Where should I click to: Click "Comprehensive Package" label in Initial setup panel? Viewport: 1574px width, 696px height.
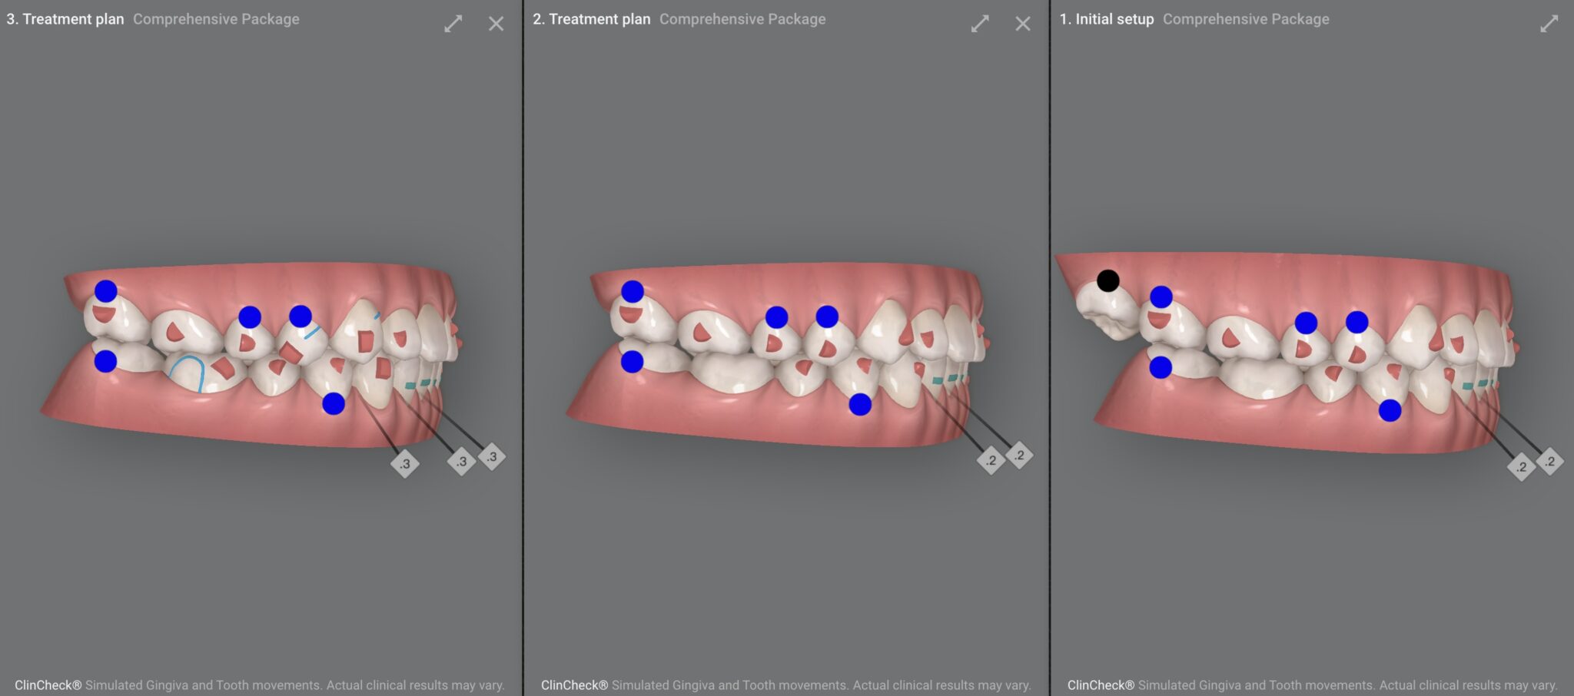[1245, 19]
